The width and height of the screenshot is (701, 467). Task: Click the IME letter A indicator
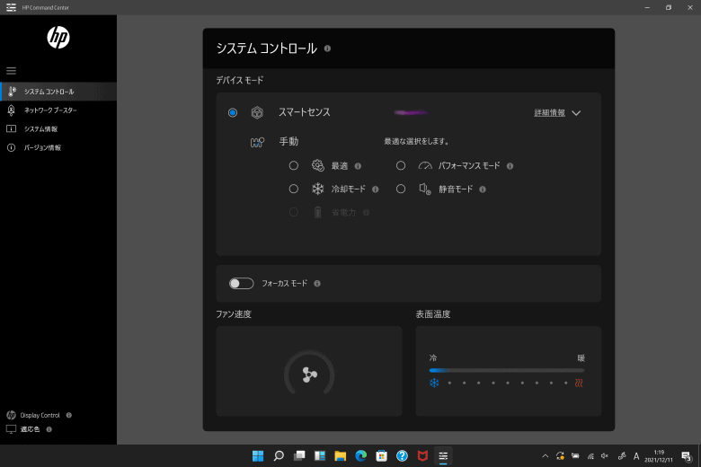[636, 456]
